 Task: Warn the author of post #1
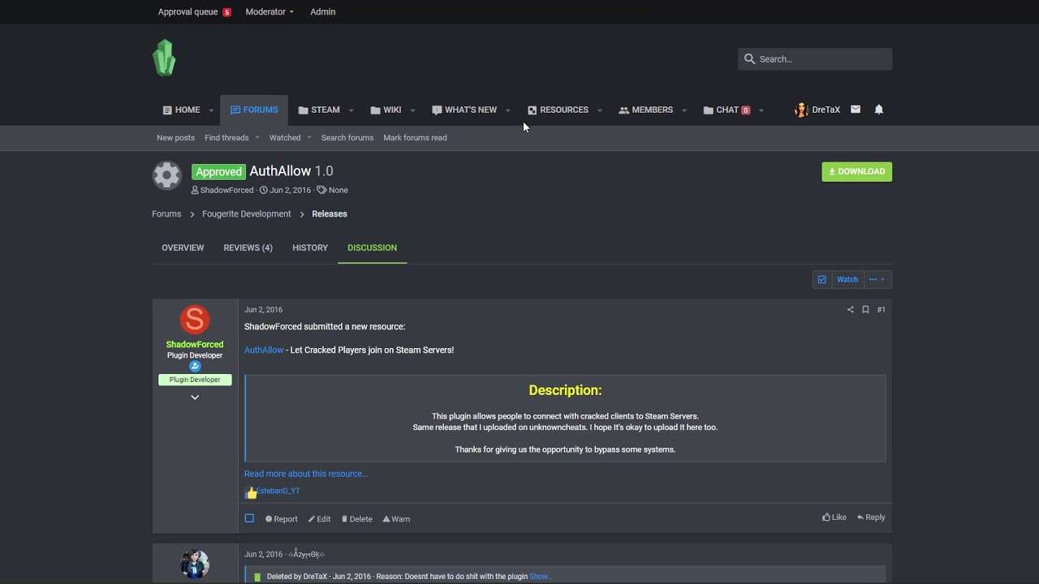[x=396, y=519]
